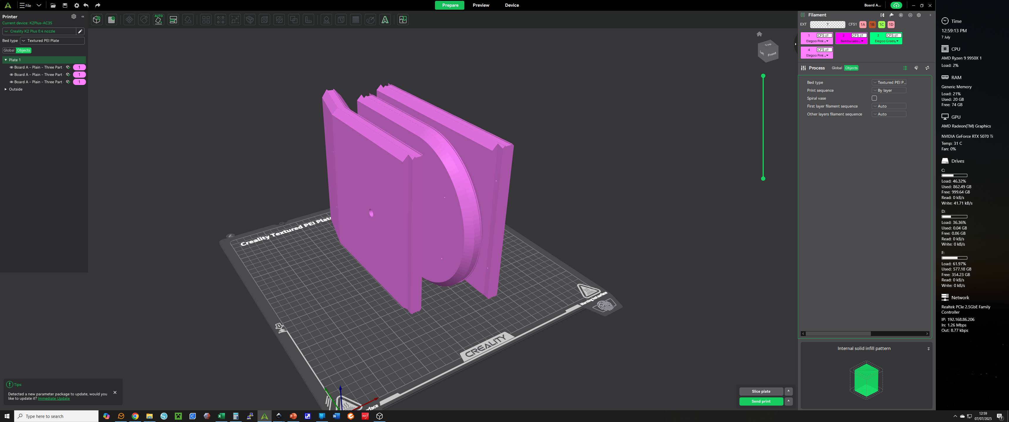Toggle visibility of first Board A object
The height and width of the screenshot is (422, 1009).
(11, 67)
